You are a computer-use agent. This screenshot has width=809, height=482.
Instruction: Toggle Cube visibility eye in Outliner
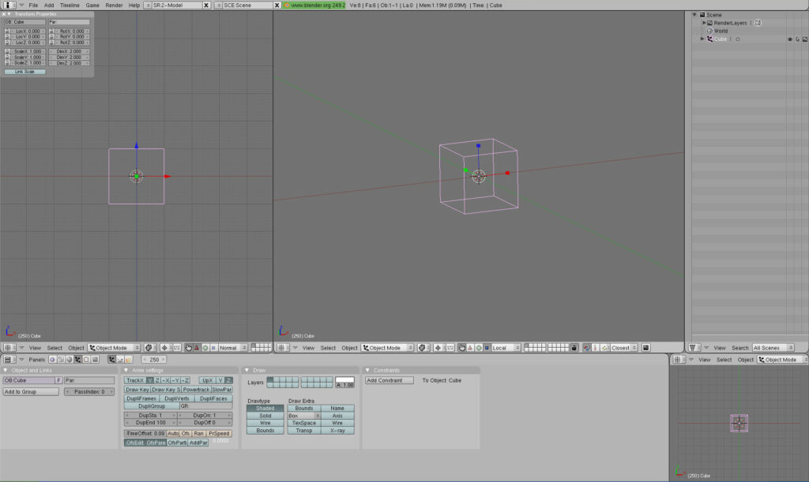790,39
